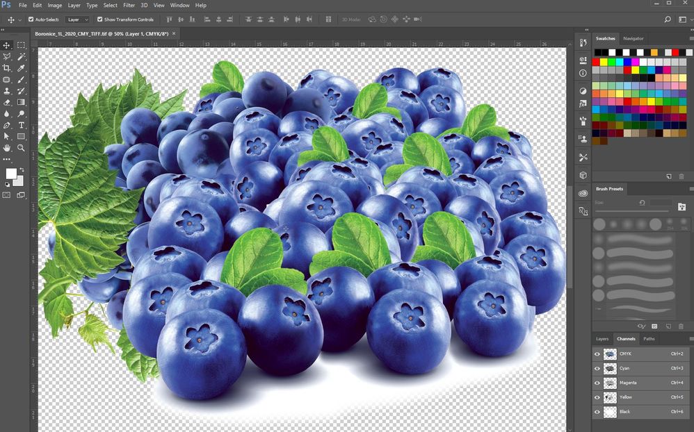This screenshot has width=694, height=432.
Task: Hide the Magenta channel
Action: pos(597,383)
